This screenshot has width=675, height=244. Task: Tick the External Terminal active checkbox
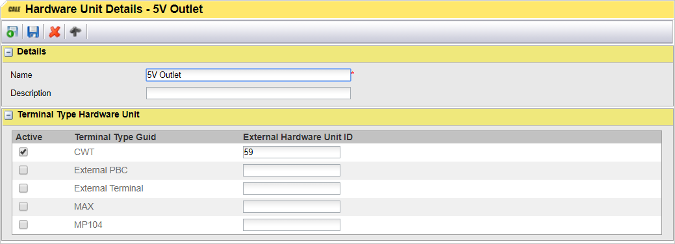point(23,188)
